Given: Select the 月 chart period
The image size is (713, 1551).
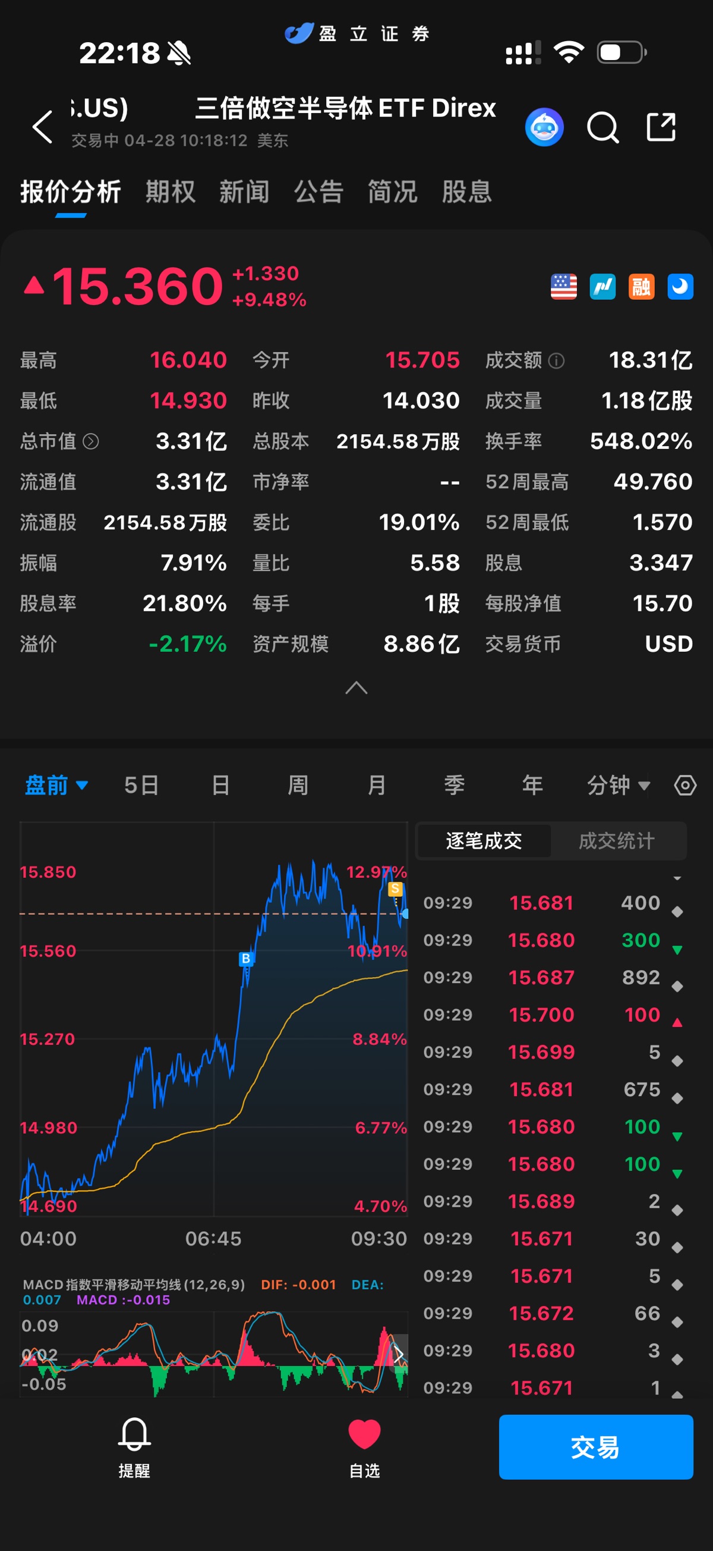Looking at the screenshot, I should (376, 785).
